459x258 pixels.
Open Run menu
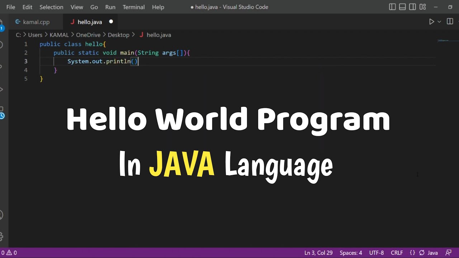coord(110,7)
